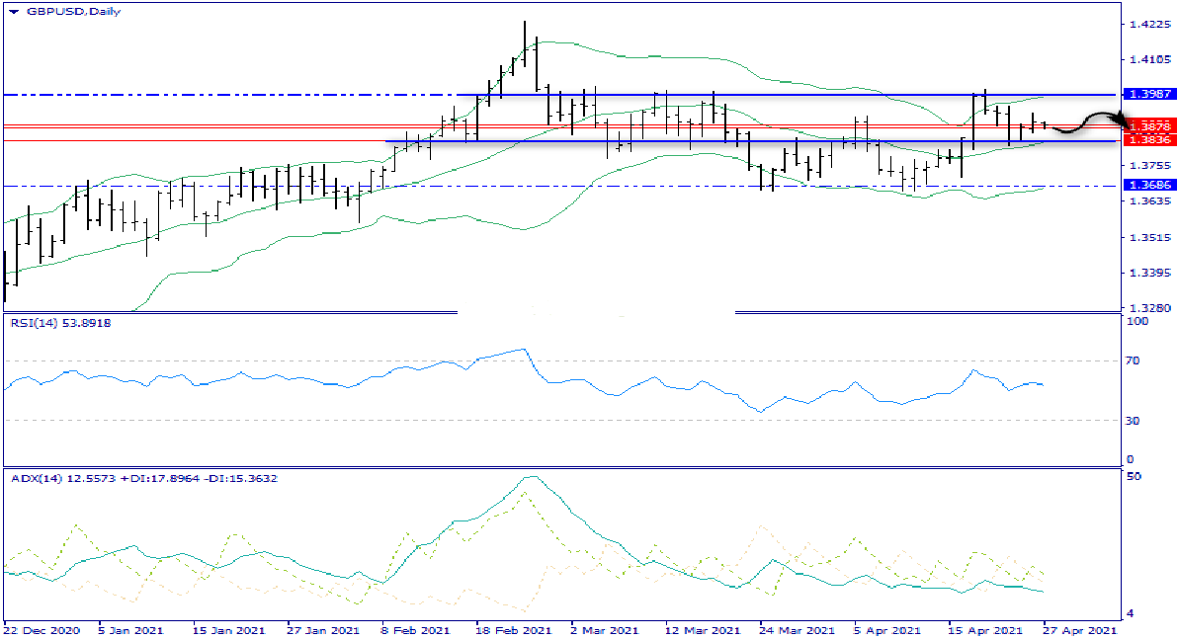This screenshot has height=640, width=1177.
Task: Select the red 1.3836 price tag
Action: (1149, 141)
